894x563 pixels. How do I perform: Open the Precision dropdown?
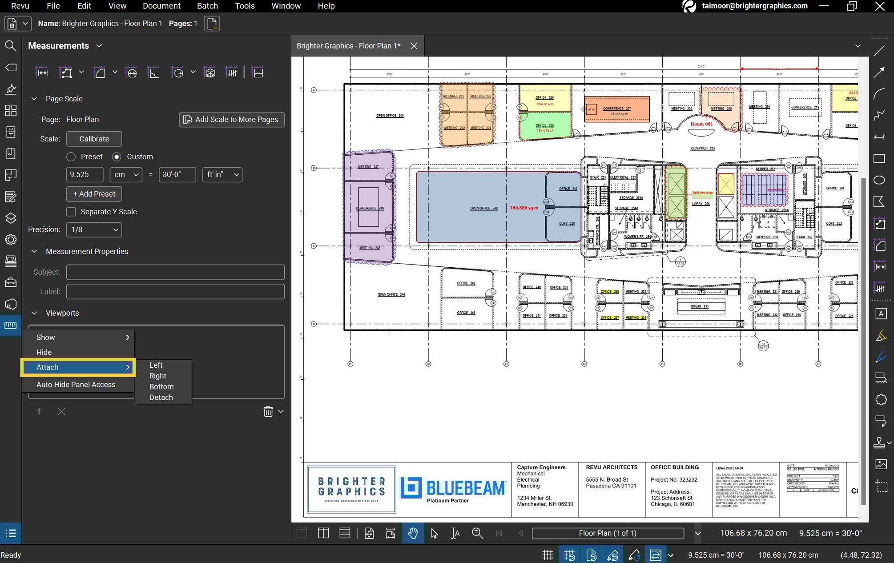(x=94, y=229)
